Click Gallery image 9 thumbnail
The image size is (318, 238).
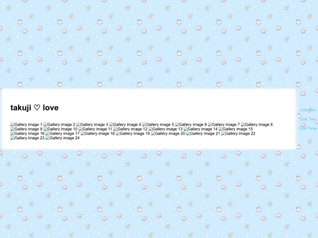26,129
